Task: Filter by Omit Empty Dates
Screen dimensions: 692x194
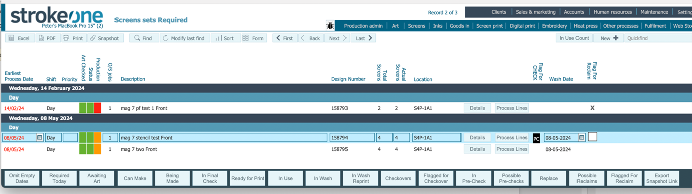Action: (x=22, y=178)
